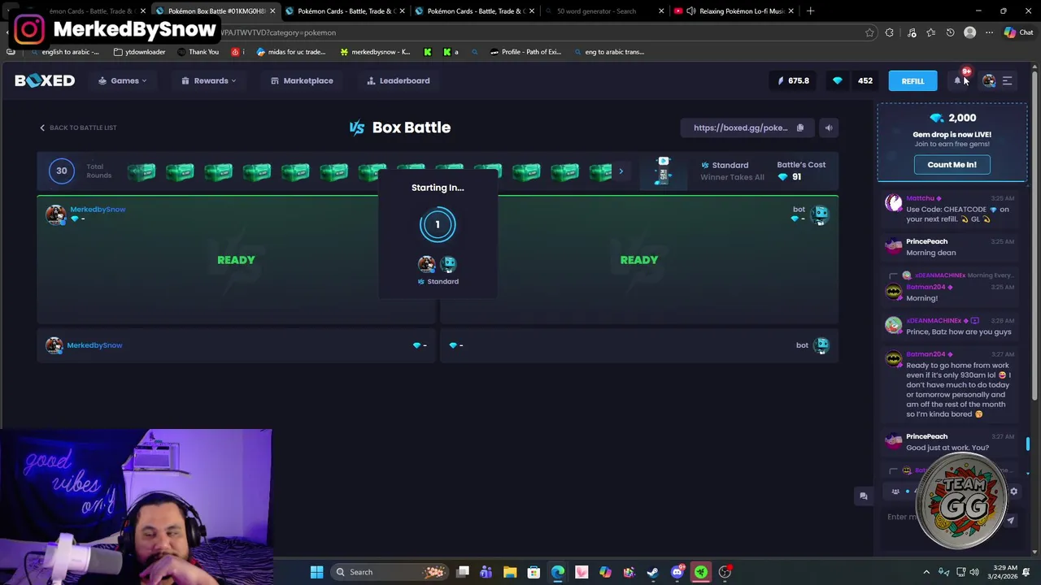Open the midas for uc trade bookmark
Screen dimensions: 1041x585
(291, 52)
